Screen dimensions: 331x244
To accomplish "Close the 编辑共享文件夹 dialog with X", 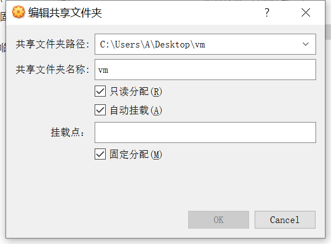I will click(x=306, y=13).
